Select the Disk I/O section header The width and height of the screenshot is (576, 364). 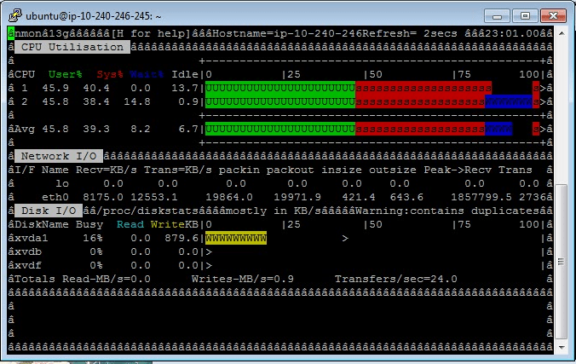pyautogui.click(x=53, y=210)
